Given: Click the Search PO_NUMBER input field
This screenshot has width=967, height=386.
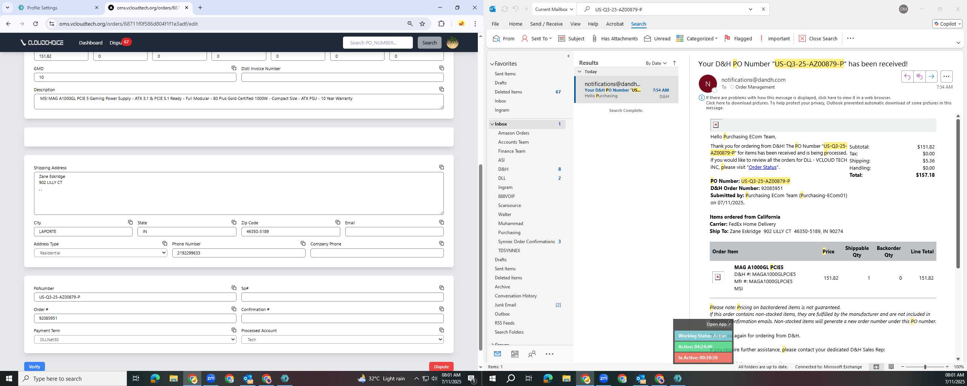Looking at the screenshot, I should click(378, 43).
